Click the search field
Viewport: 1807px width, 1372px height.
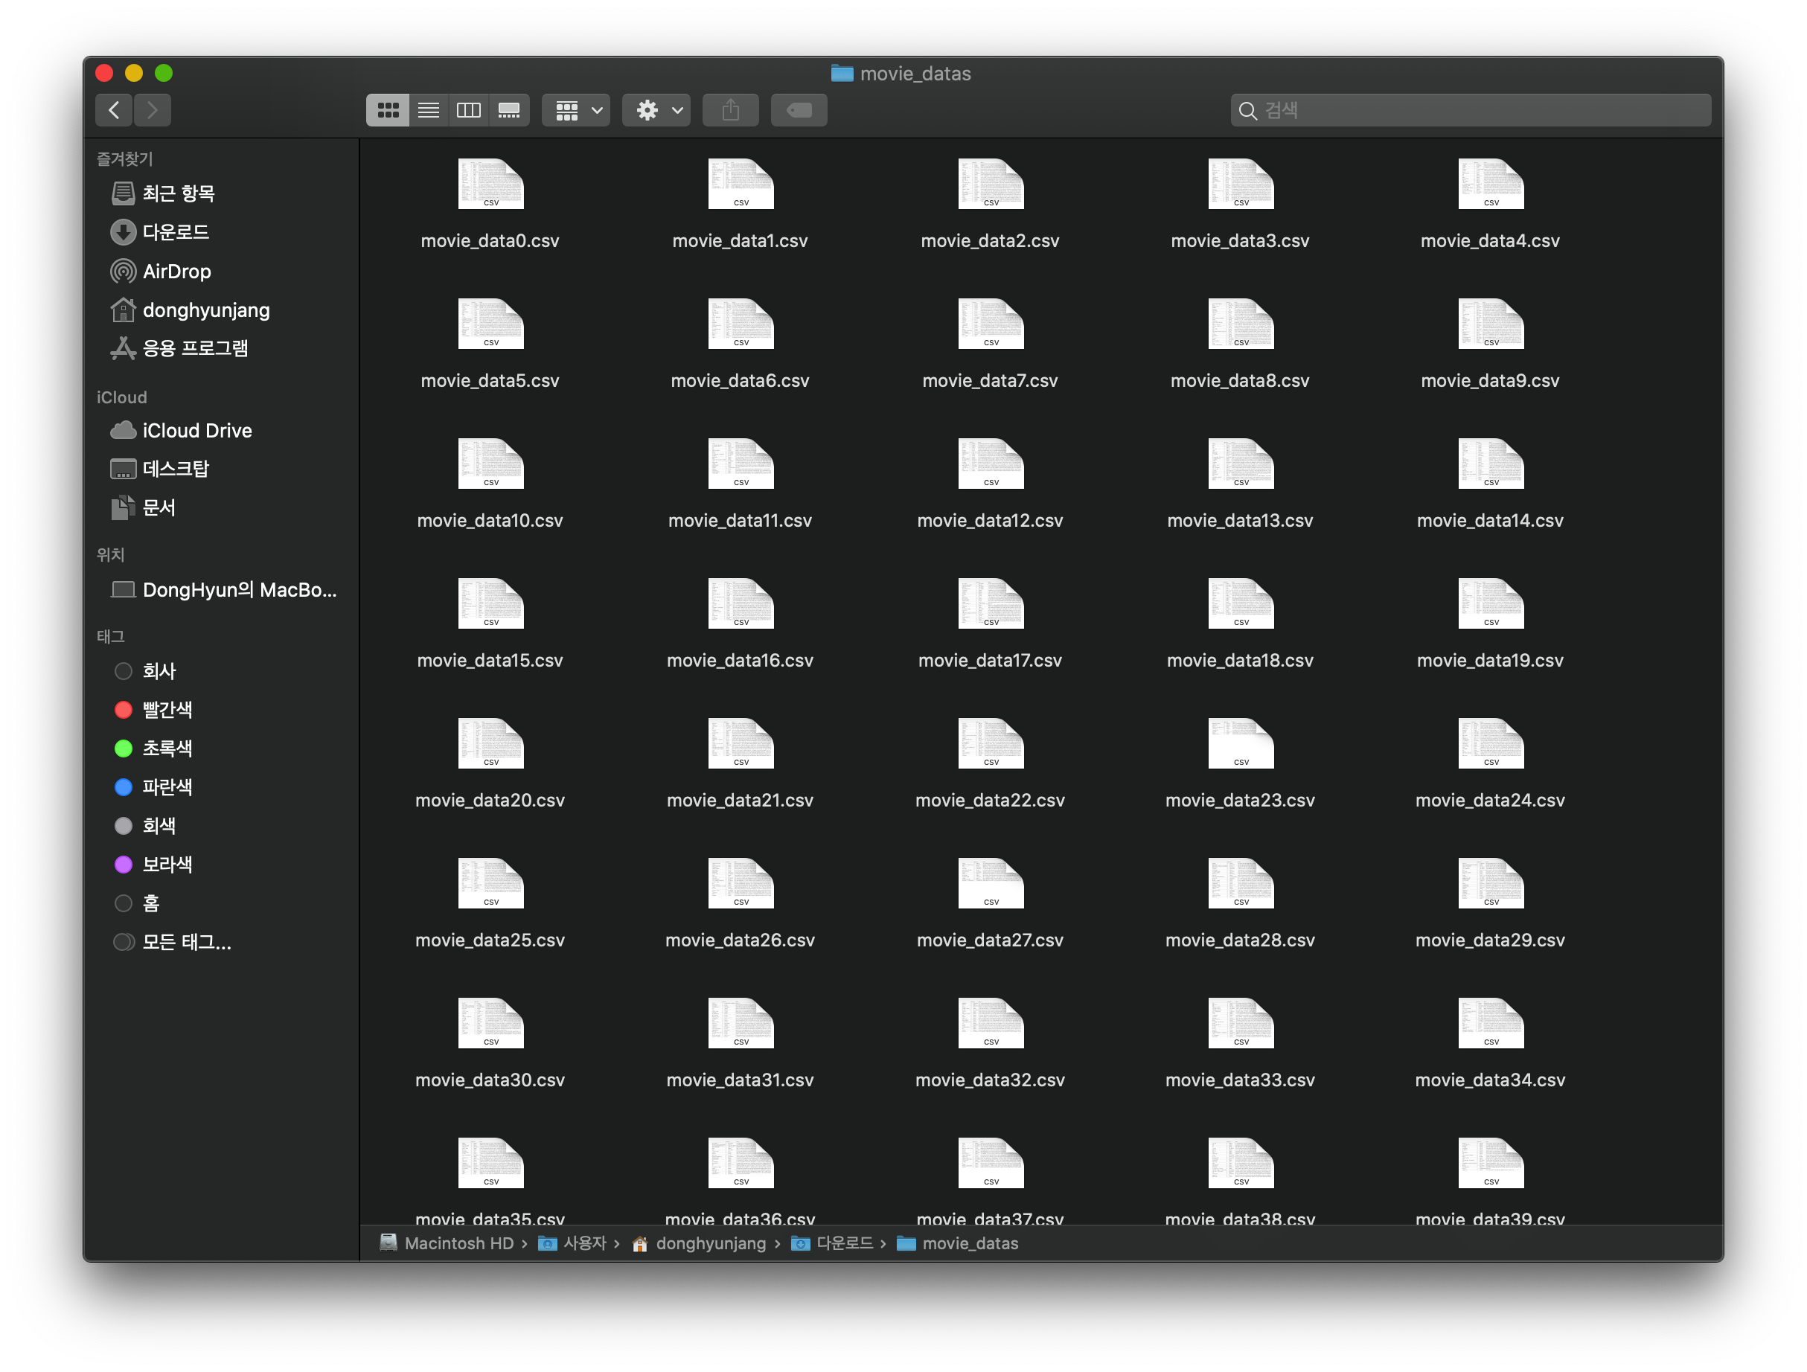1471,110
